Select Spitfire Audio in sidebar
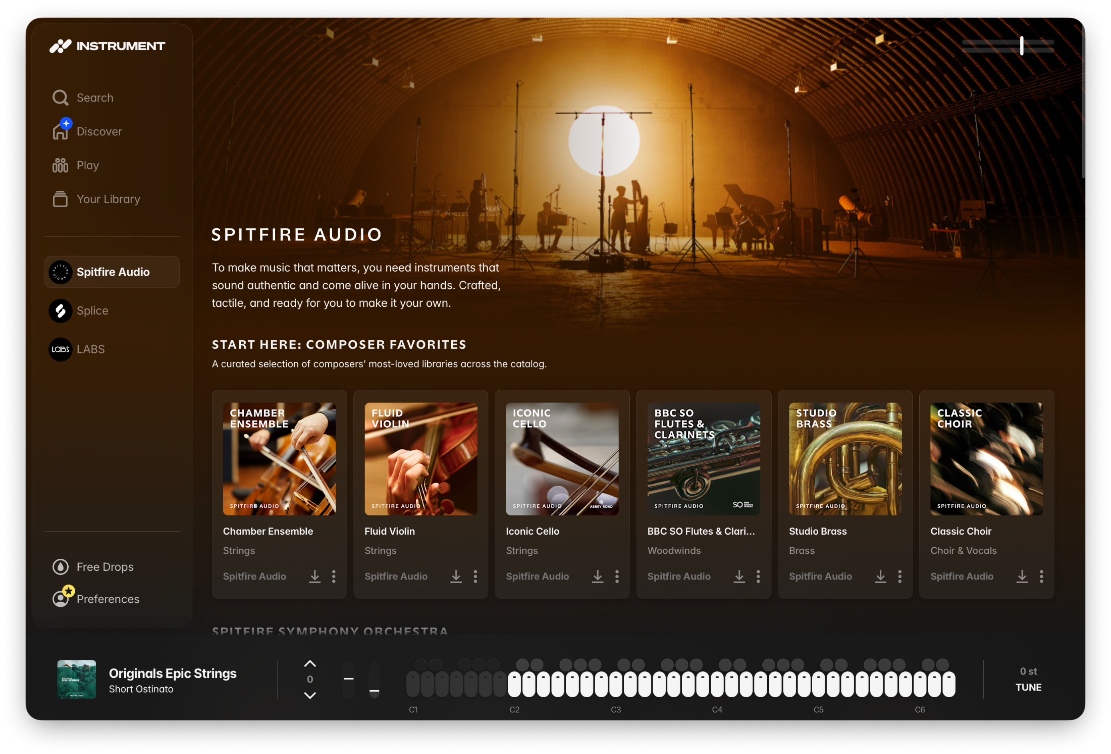 tap(112, 272)
